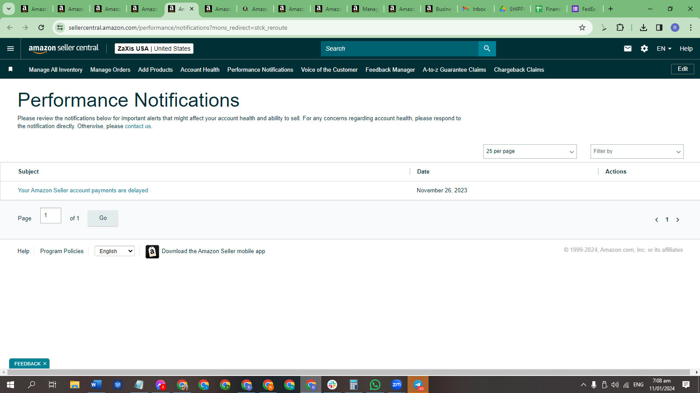Open Program Policies link
Screen dimensions: 700x393
coord(62,251)
